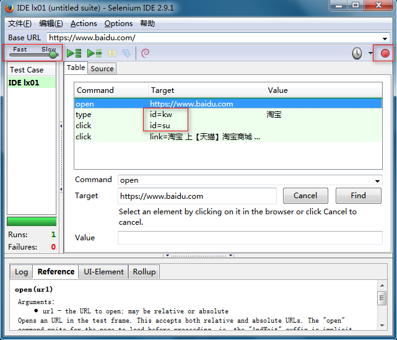
Task: Open the Options menu
Action: click(x=118, y=24)
